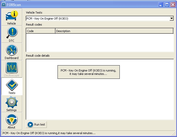Expand the Vehicle Tests dropdown arrow
177x137 pixels.
click(x=172, y=19)
